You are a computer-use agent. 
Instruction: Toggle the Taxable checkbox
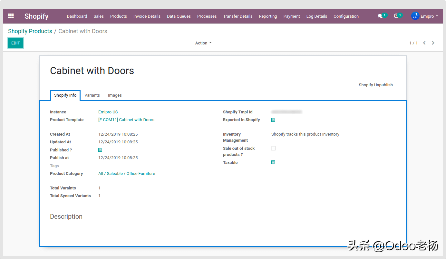click(x=273, y=162)
